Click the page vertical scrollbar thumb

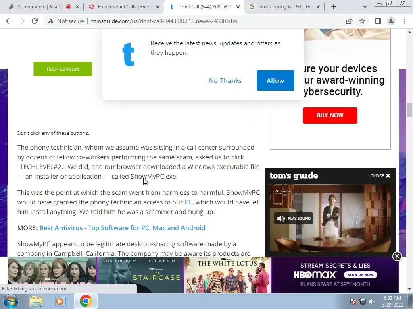[409, 110]
